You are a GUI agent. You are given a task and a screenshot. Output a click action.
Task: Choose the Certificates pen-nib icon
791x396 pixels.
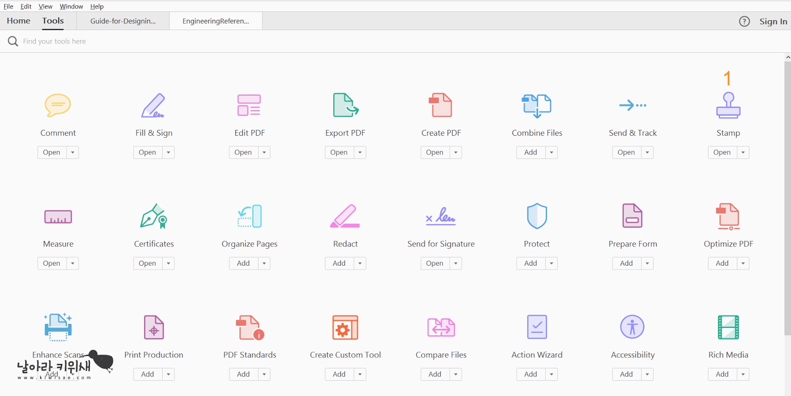(154, 216)
